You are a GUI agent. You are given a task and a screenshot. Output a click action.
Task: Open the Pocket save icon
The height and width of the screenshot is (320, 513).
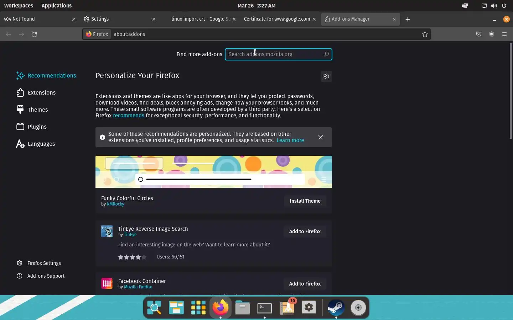(x=479, y=34)
